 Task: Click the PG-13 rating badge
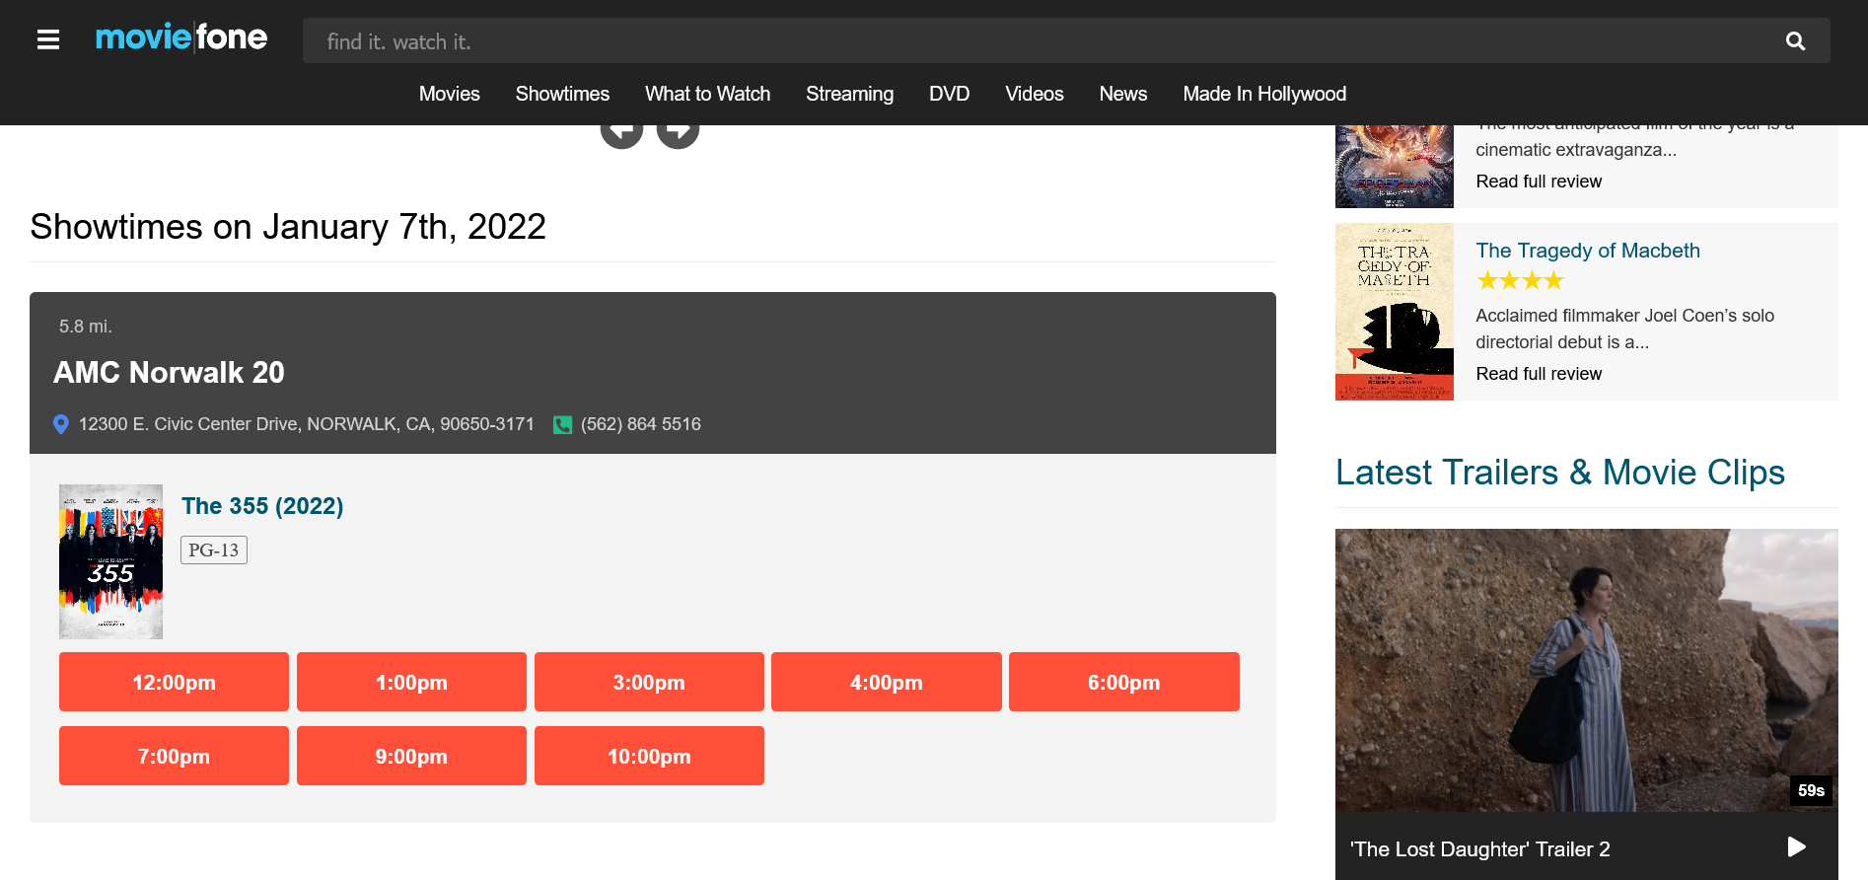point(214,550)
